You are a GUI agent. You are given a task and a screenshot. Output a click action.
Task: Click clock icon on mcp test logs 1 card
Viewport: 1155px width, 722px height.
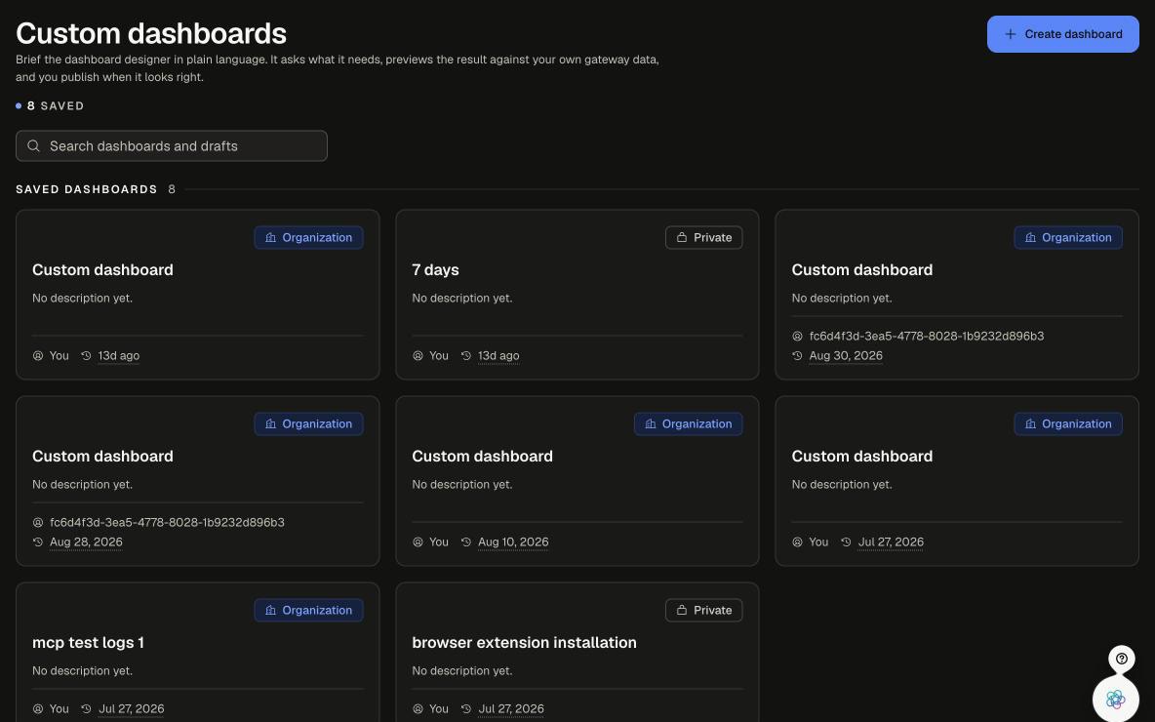[86, 708]
